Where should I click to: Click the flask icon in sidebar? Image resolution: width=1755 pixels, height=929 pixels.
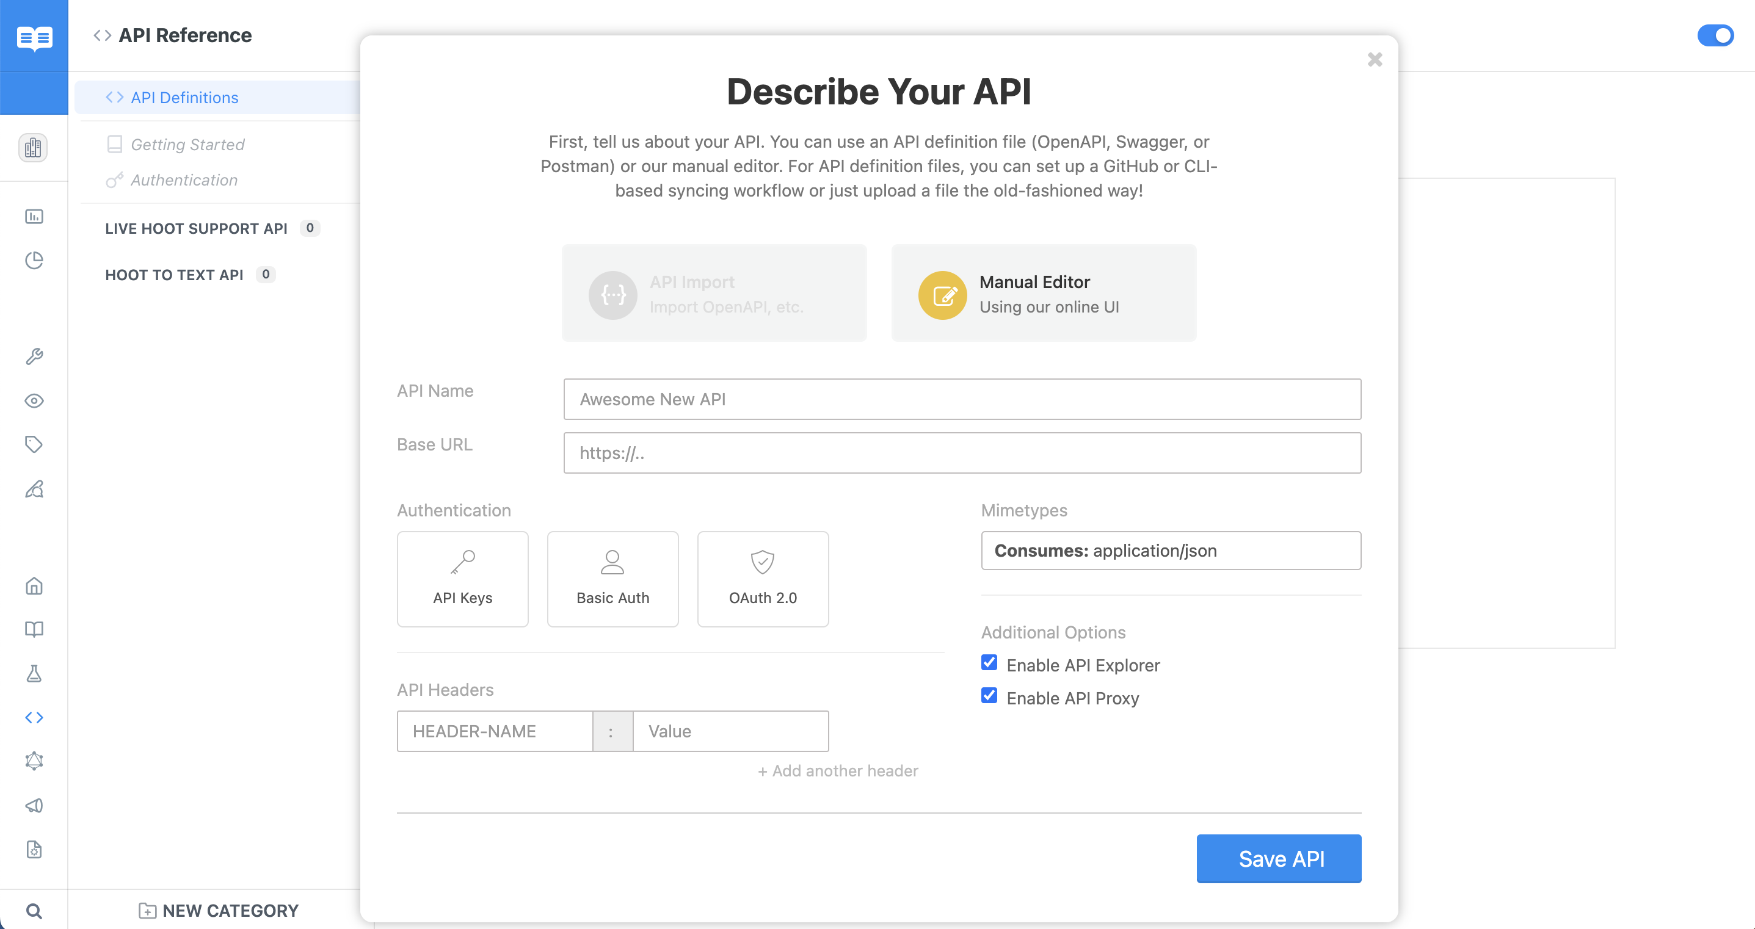tap(34, 674)
